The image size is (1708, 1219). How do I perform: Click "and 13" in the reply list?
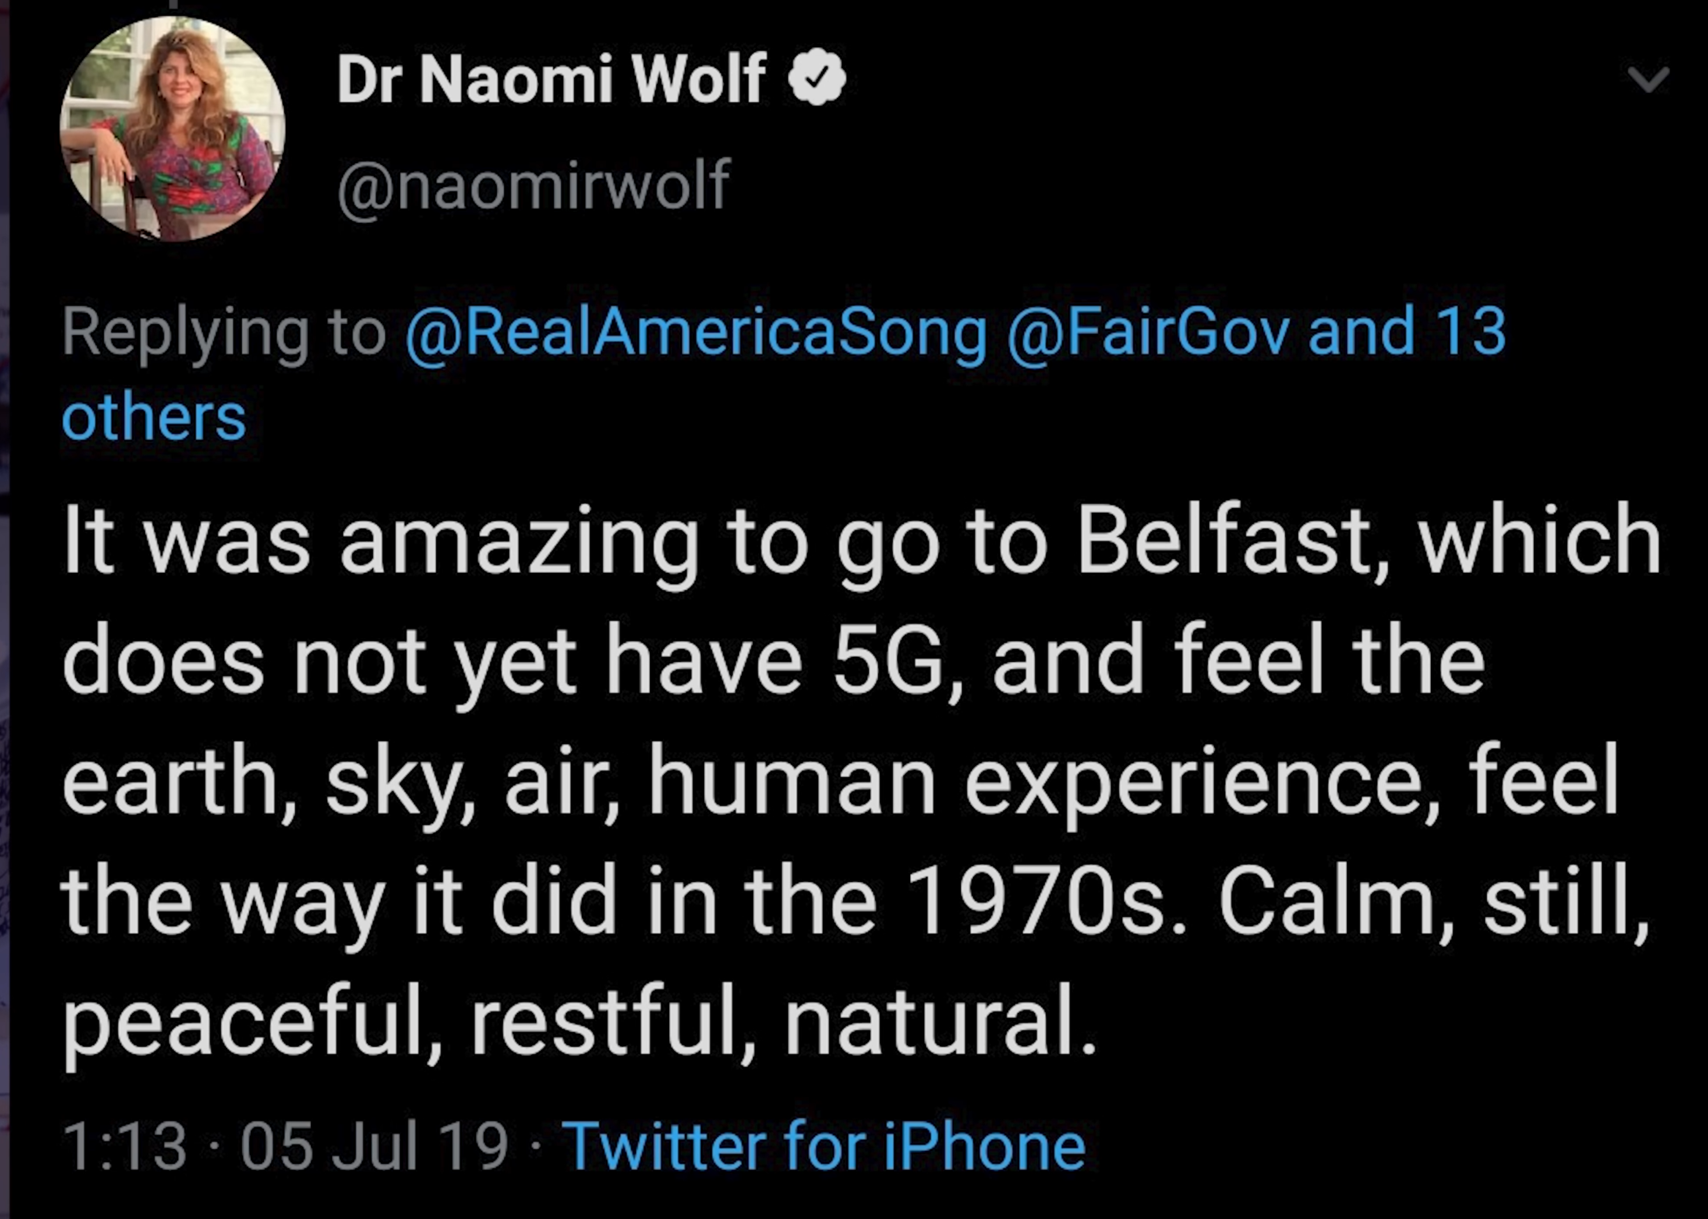click(x=1407, y=332)
